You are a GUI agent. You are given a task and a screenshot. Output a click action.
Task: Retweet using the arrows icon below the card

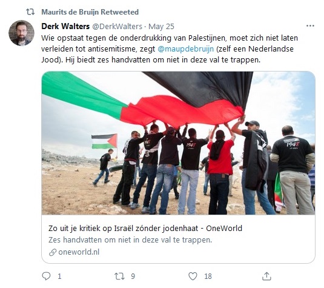click(119, 276)
